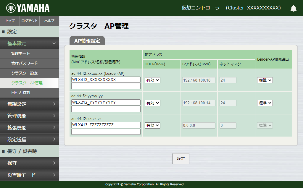Viewport: 303px width, 188px height.
Task: Collapse the 基本設定 menu section
Action: coord(30,43)
